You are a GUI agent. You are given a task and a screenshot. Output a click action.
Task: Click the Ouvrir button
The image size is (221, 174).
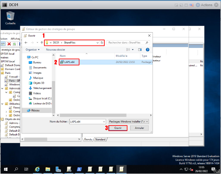pyautogui.click(x=118, y=128)
